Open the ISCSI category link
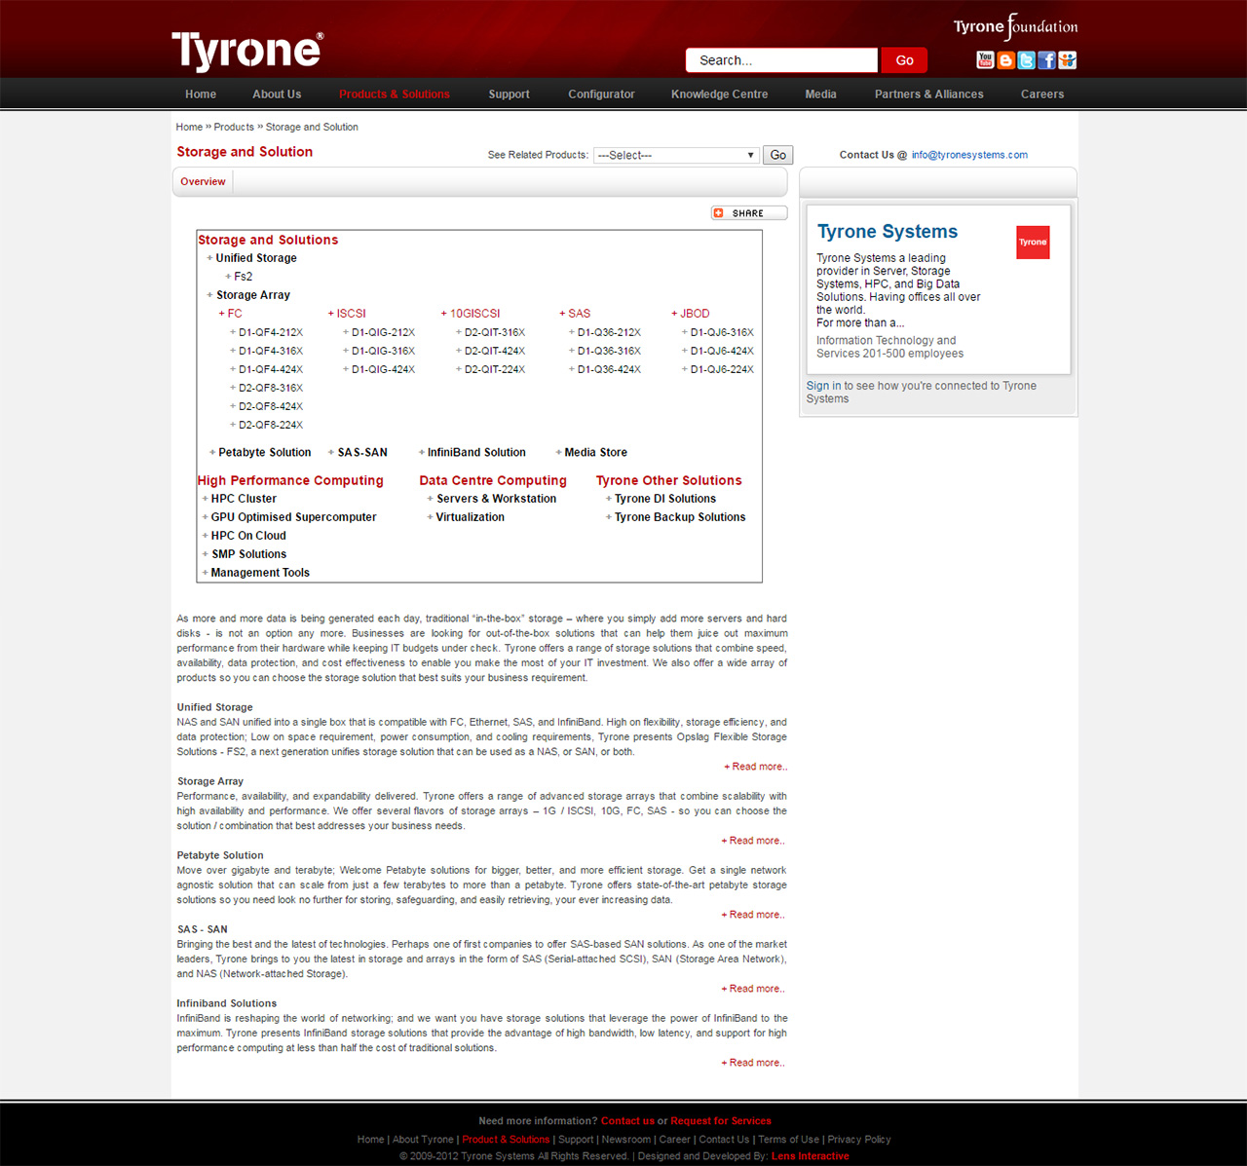This screenshot has height=1166, width=1247. 352,314
